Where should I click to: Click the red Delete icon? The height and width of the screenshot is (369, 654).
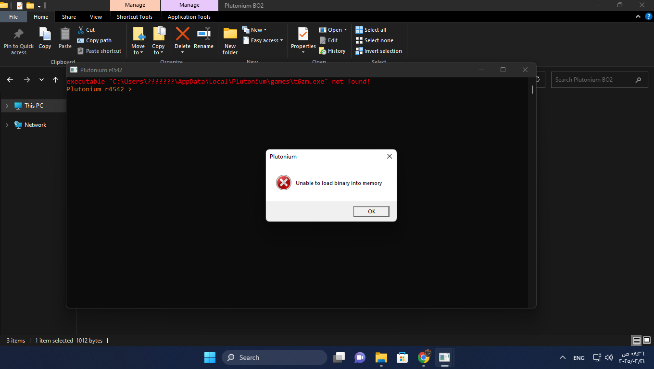point(182,35)
